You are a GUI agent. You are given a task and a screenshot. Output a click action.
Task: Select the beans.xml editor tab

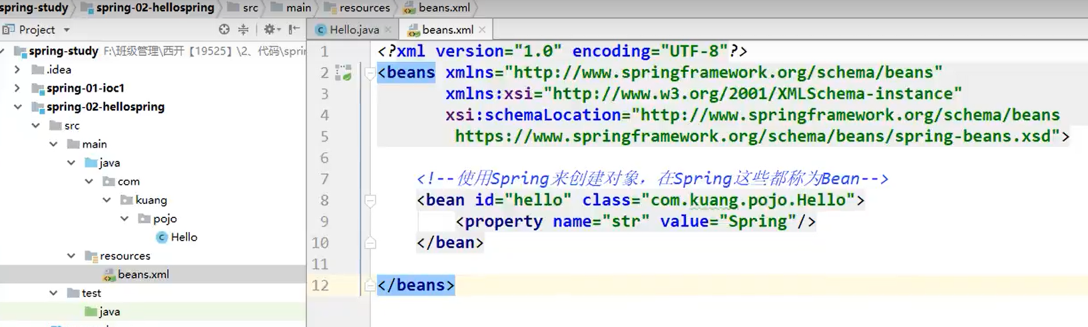(447, 29)
